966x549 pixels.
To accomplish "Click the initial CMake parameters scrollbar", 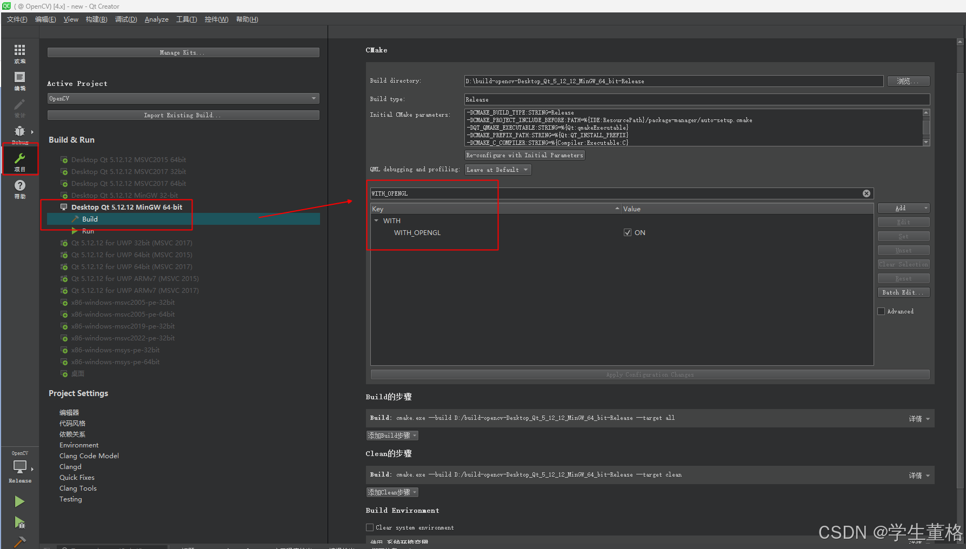I will tap(926, 128).
